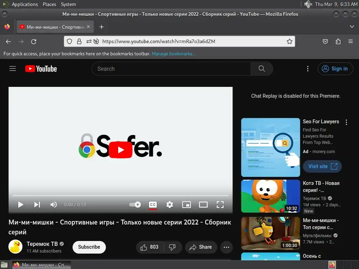Click the YouTube URL in address bar
The image size is (359, 269).
point(159,41)
